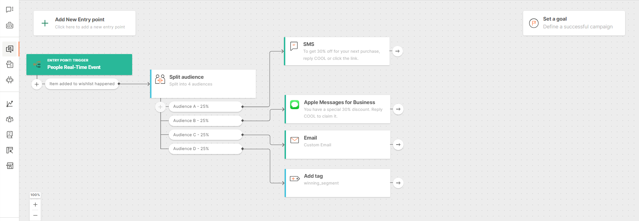The height and width of the screenshot is (221, 639).
Task: Select the Item added to wishlist pill
Action: [x=82, y=84]
